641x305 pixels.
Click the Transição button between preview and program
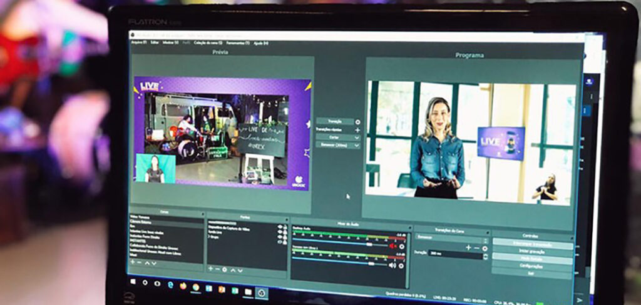coord(336,121)
